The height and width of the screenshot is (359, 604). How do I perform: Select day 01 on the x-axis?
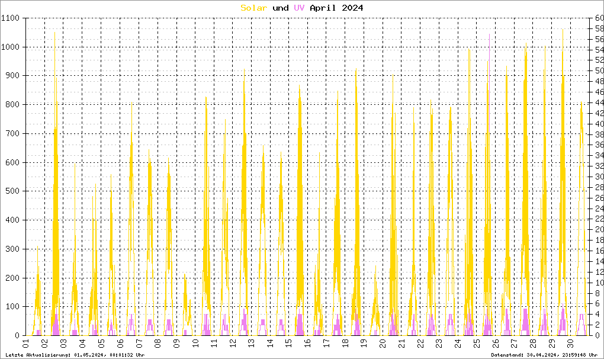click(26, 343)
